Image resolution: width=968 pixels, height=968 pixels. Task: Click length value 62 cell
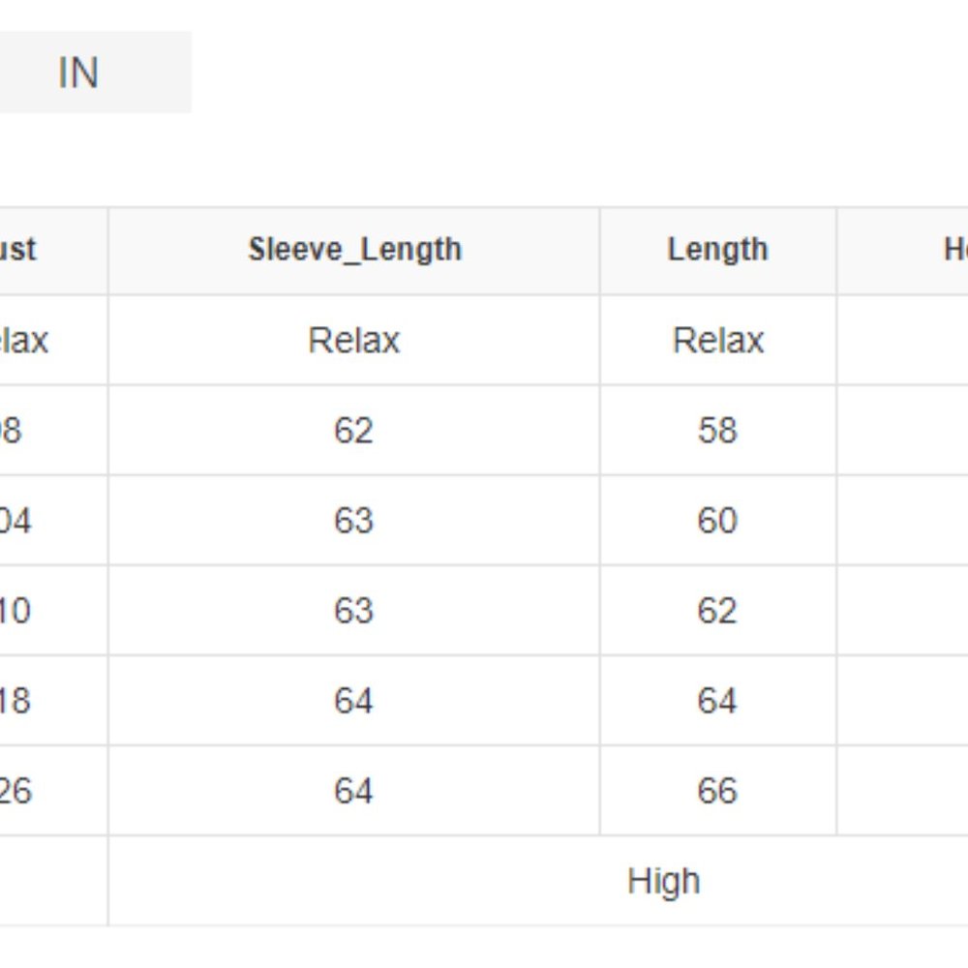point(718,611)
